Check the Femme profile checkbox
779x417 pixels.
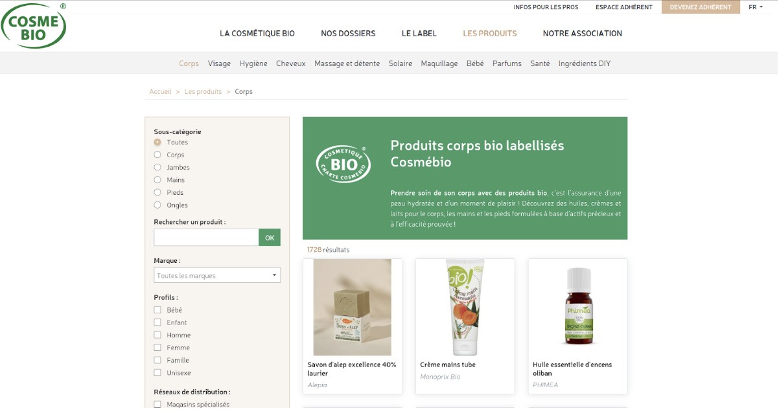[157, 348]
